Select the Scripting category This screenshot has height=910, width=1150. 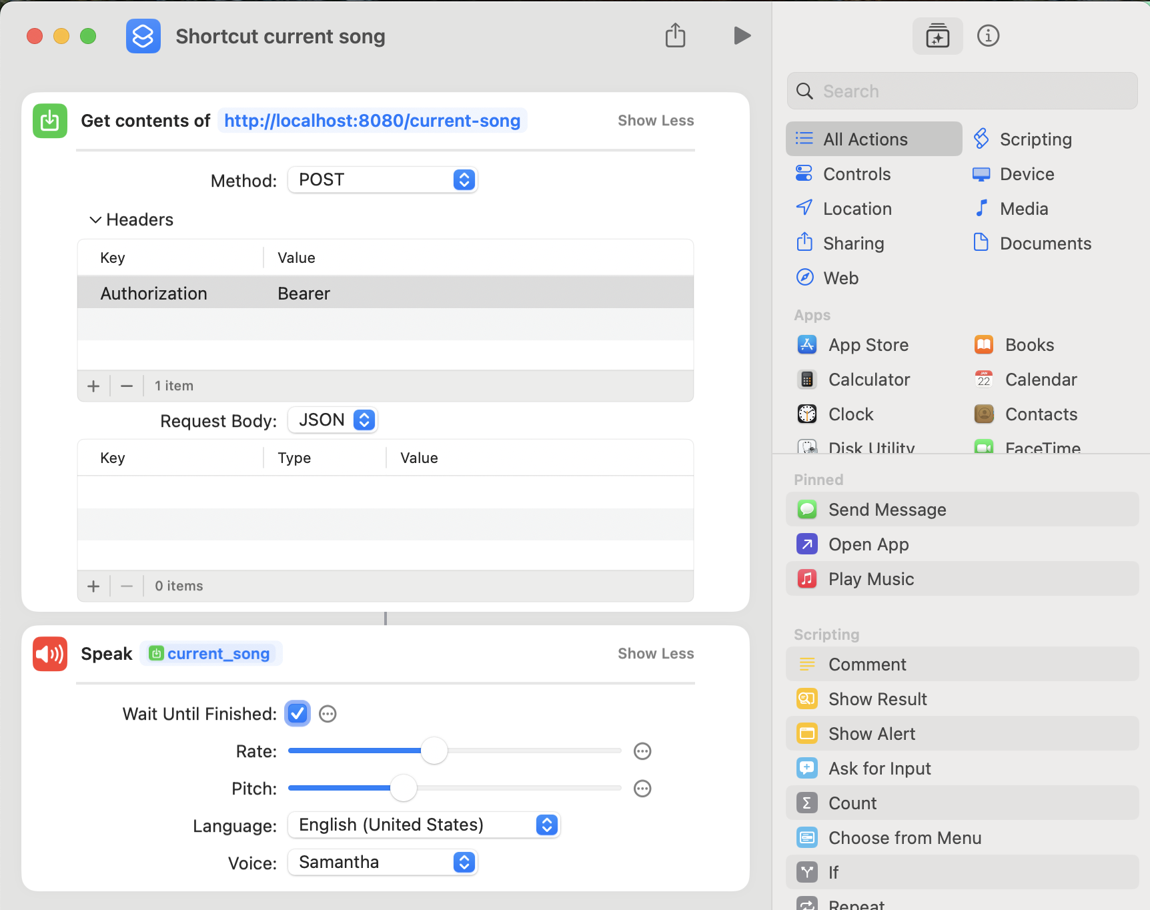coord(1023,139)
